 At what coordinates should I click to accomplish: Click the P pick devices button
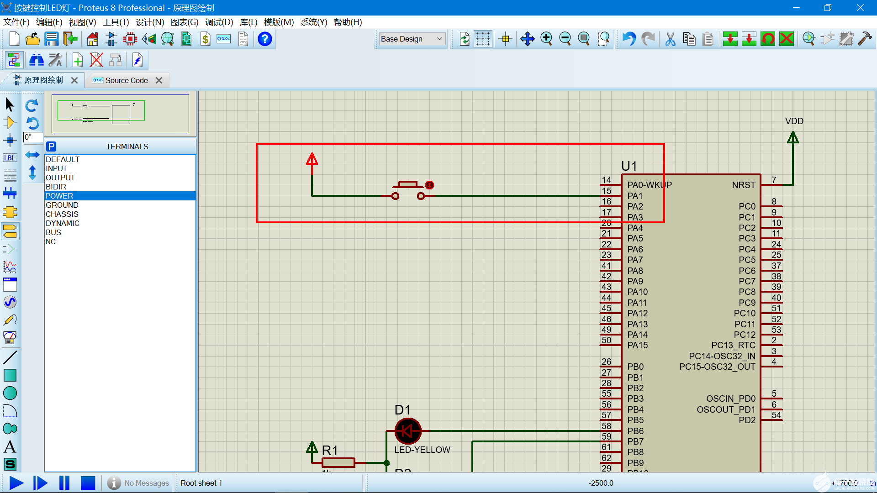(x=51, y=147)
